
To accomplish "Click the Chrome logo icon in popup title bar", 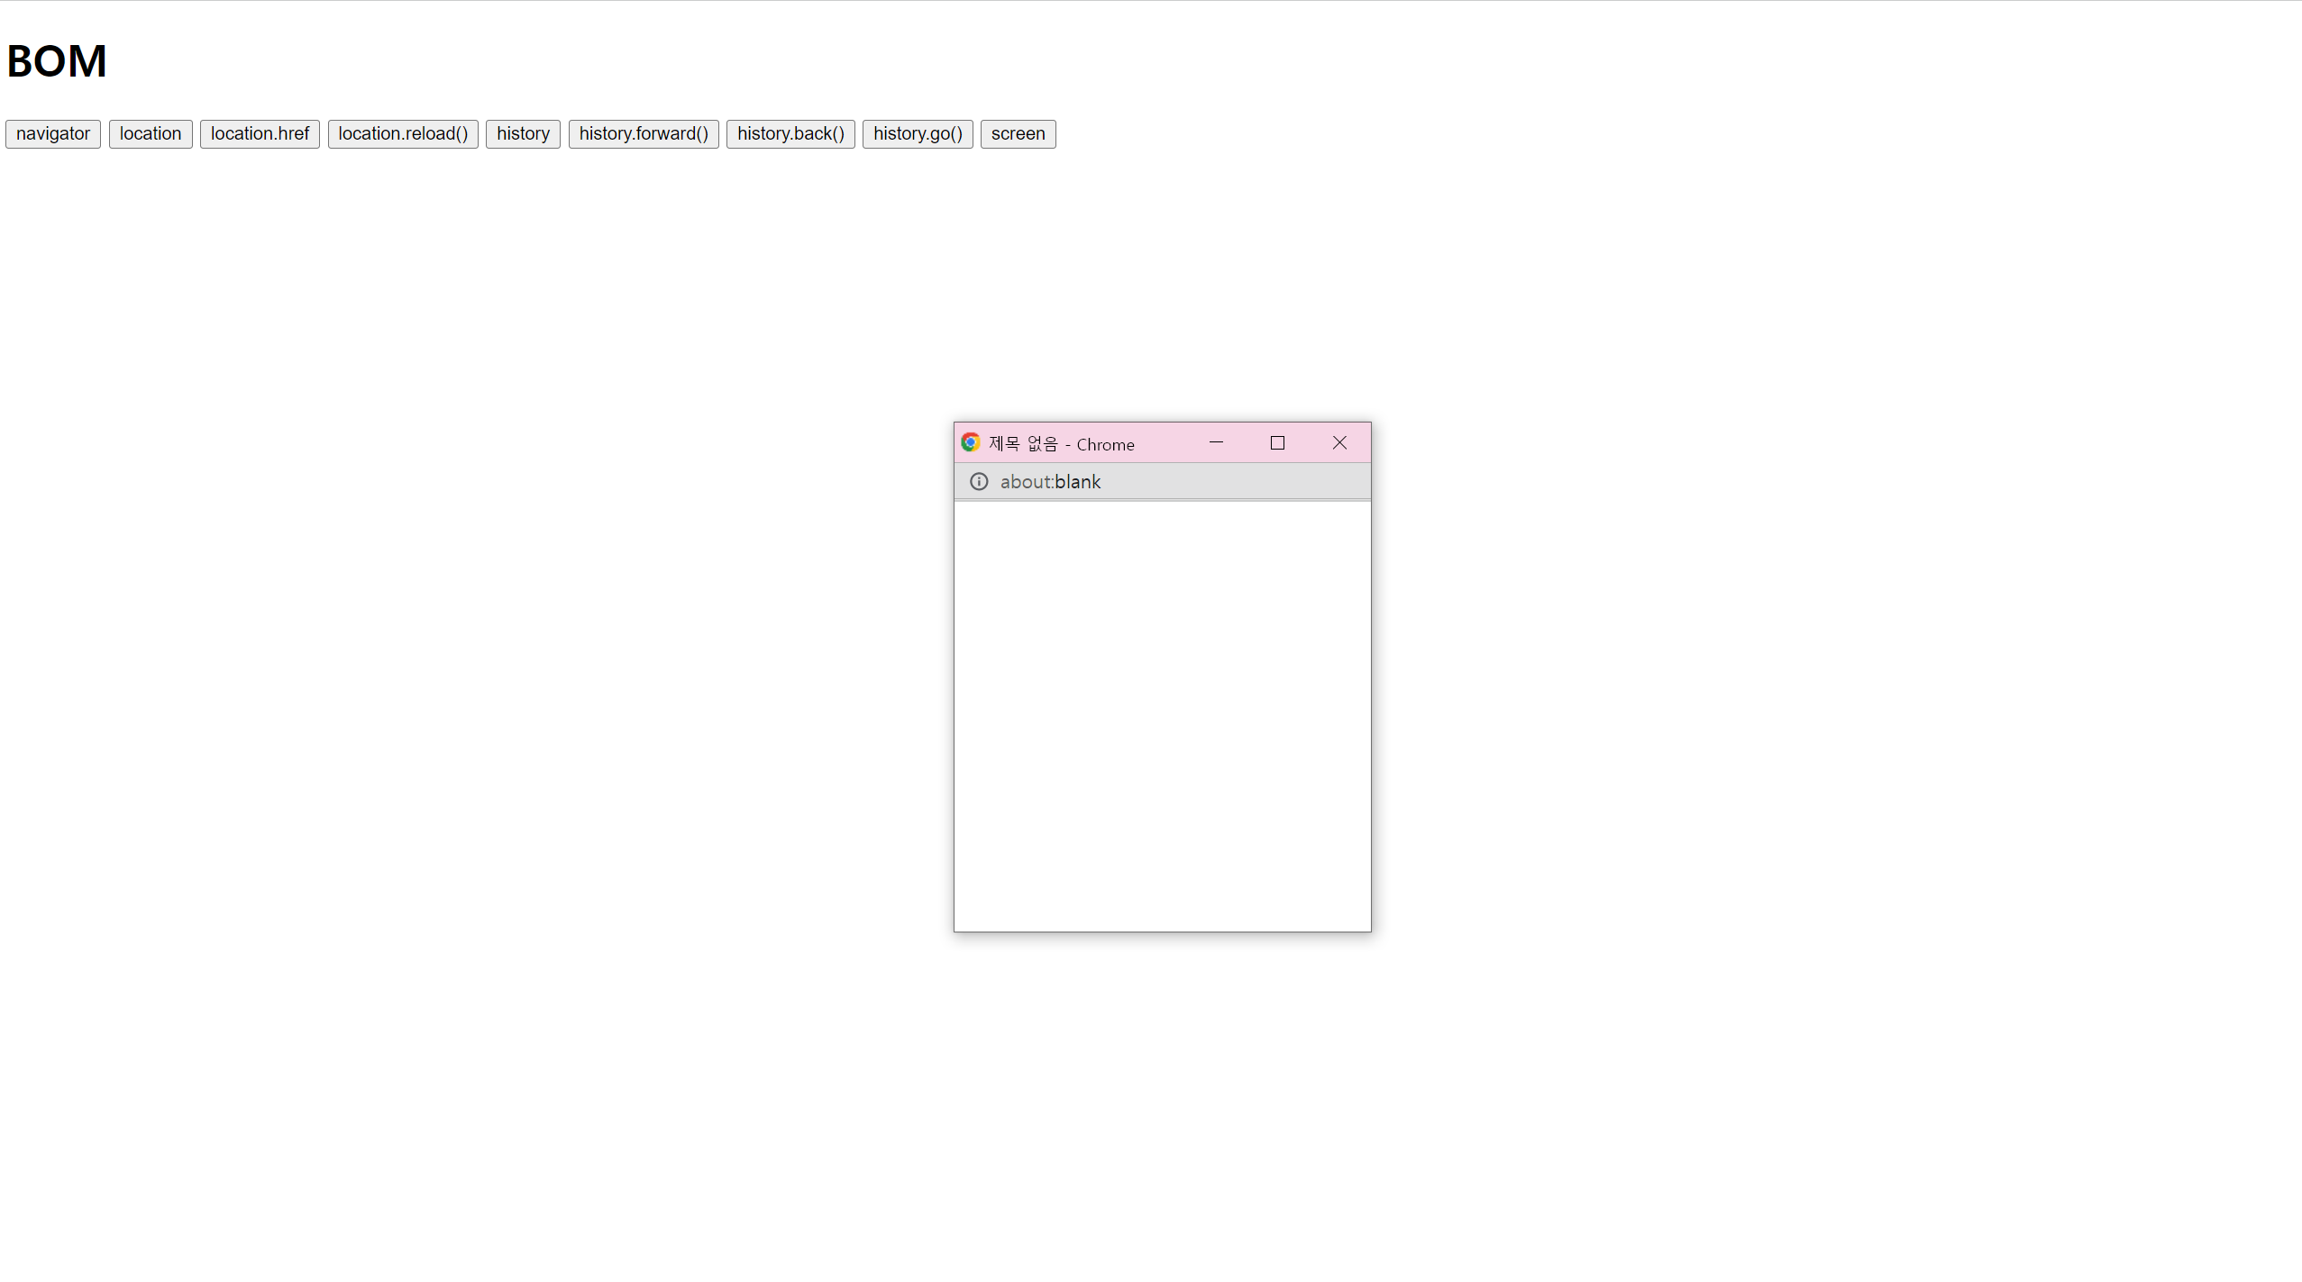I will tap(970, 442).
